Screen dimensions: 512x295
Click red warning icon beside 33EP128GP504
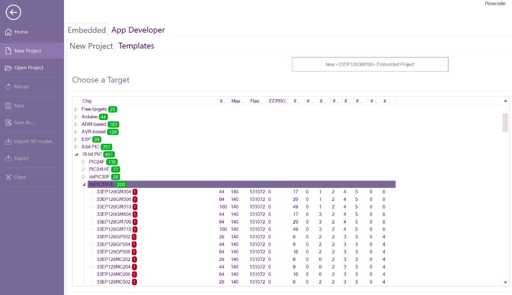tap(134, 244)
